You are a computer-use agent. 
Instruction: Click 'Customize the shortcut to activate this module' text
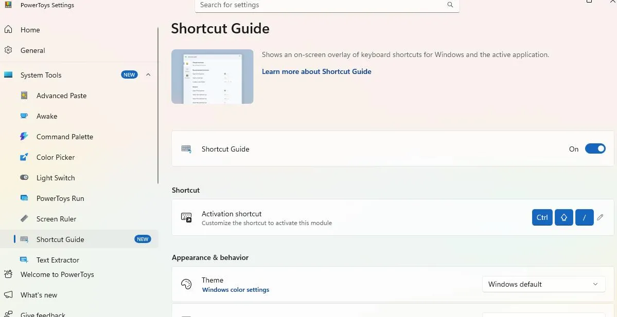(x=267, y=223)
